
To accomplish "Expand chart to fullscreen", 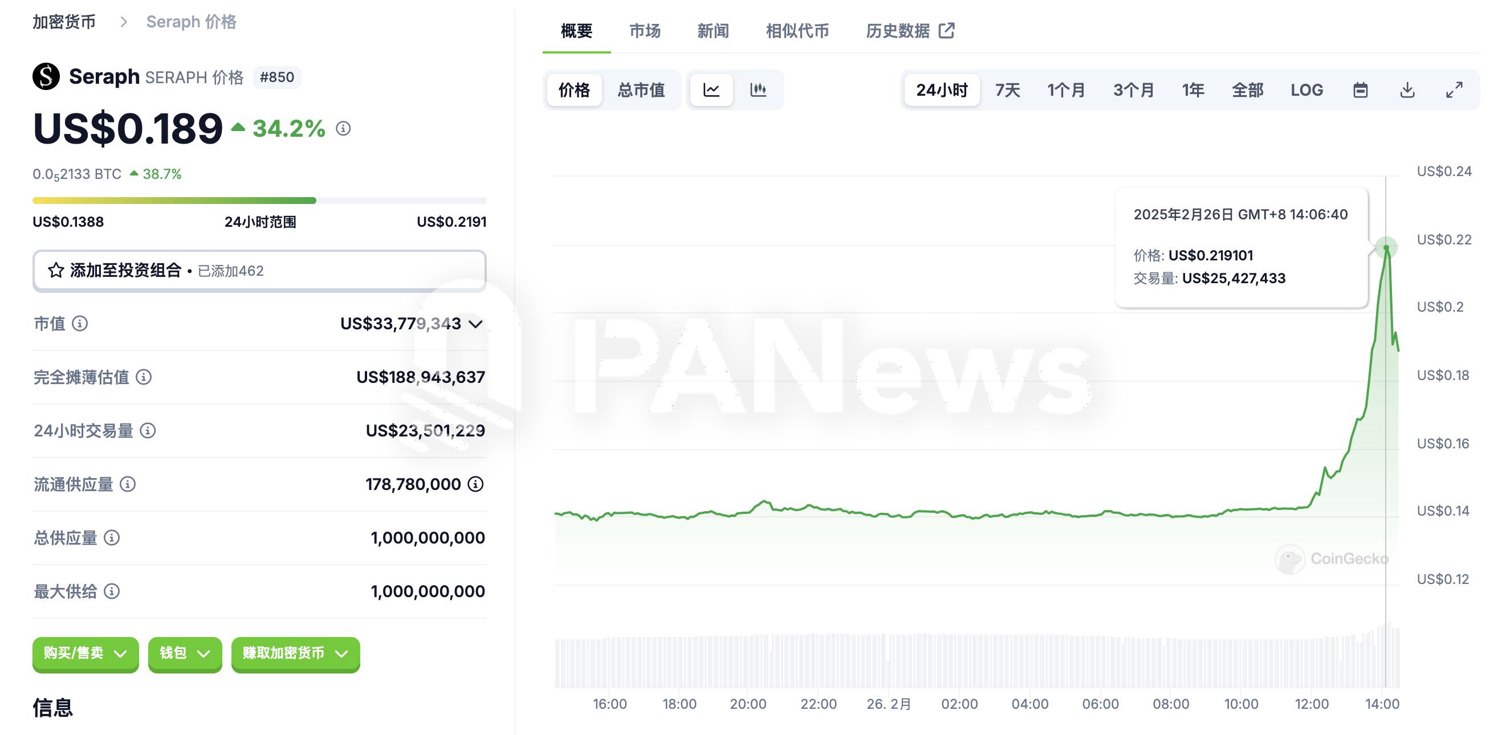I will click(1454, 90).
